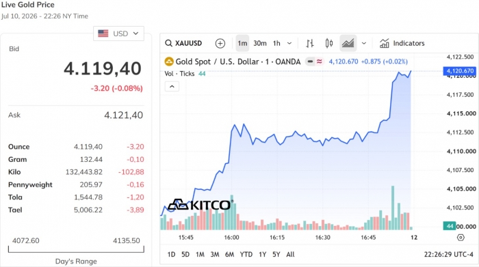479x267 pixels.
Task: Expand the time interval dropdown arrow
Action: pyautogui.click(x=289, y=43)
